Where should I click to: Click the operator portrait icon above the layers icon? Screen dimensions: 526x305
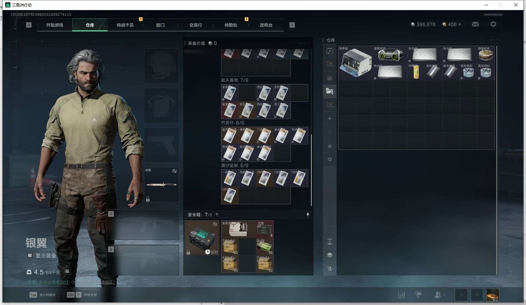pyautogui.click(x=330, y=241)
